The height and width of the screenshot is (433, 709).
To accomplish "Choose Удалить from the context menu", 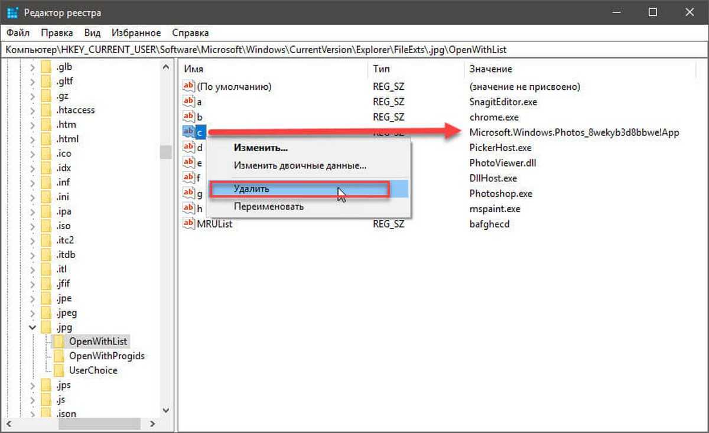I will coord(252,189).
